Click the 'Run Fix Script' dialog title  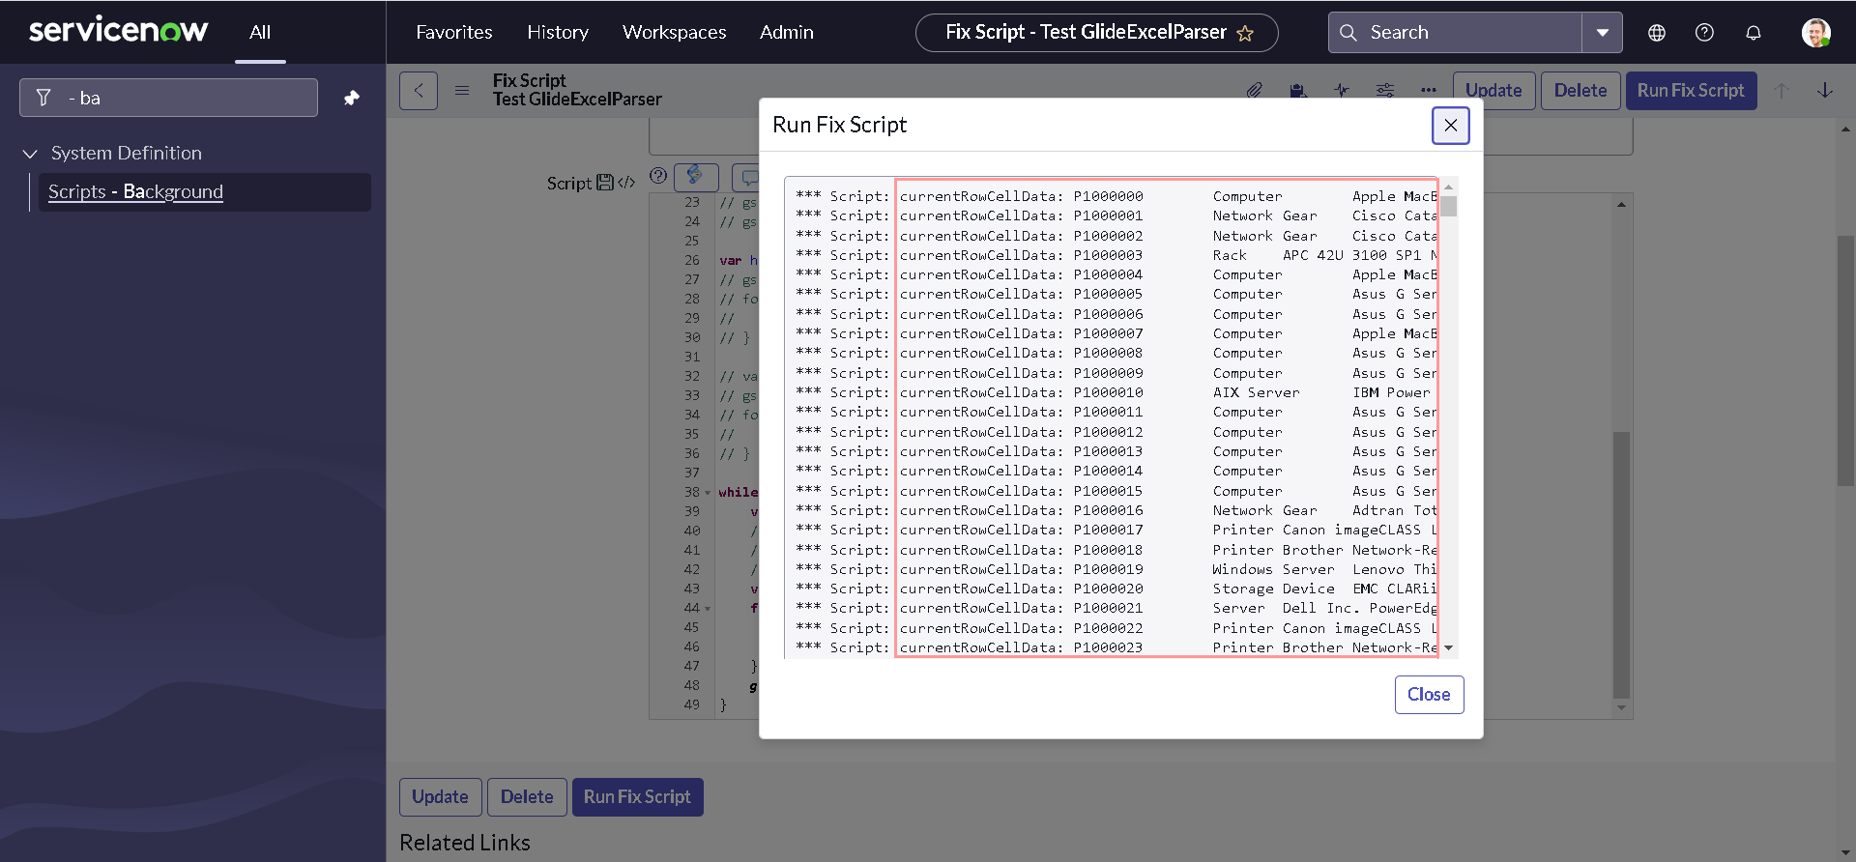click(x=839, y=125)
